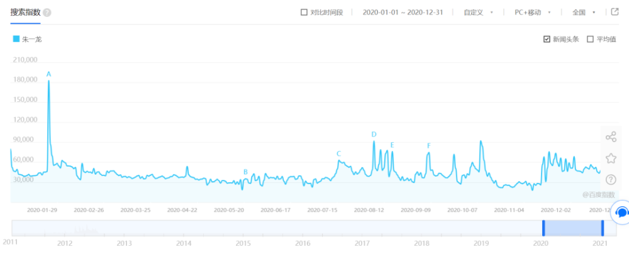Open the help question mark in sidebar

coord(611,179)
